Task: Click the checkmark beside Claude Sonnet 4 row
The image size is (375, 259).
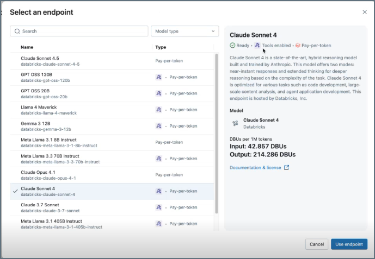Action: click(15, 191)
